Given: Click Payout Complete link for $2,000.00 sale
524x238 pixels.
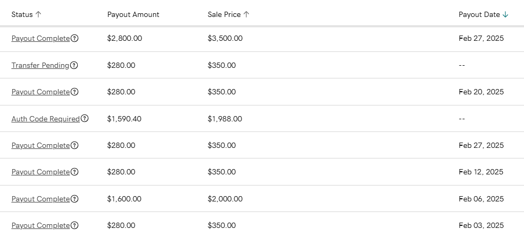Looking at the screenshot, I should pos(40,199).
